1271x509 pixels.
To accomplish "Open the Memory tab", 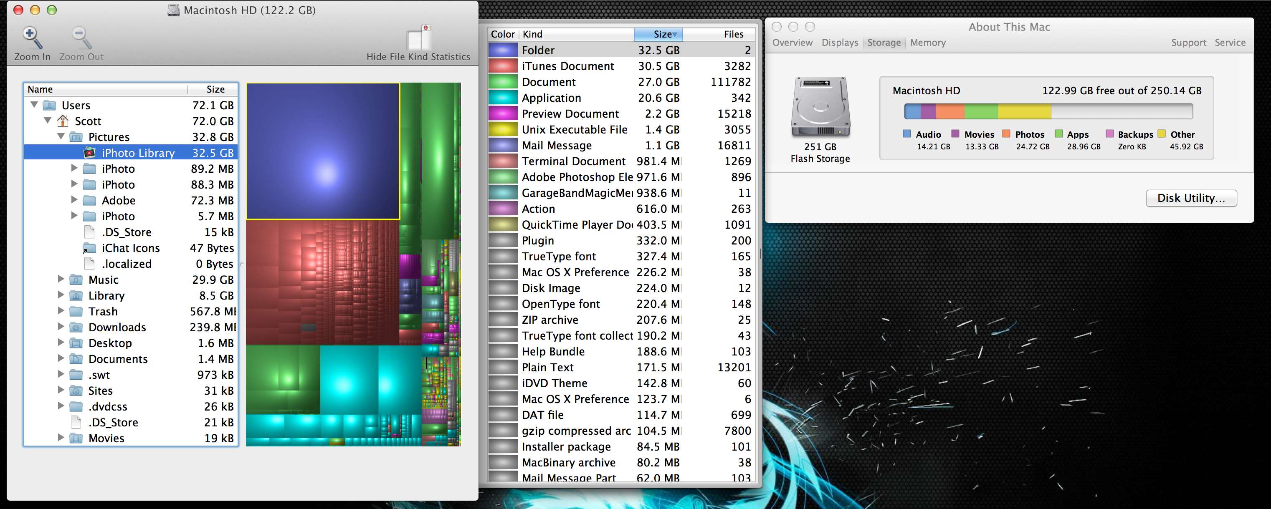I will [928, 43].
